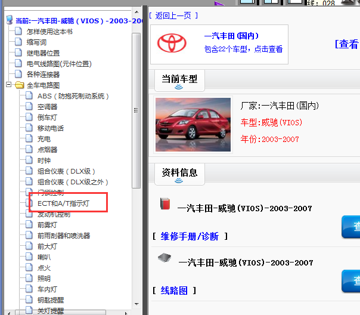Click the page icon beside 充电
The width and height of the screenshot is (360, 315).
point(29,139)
